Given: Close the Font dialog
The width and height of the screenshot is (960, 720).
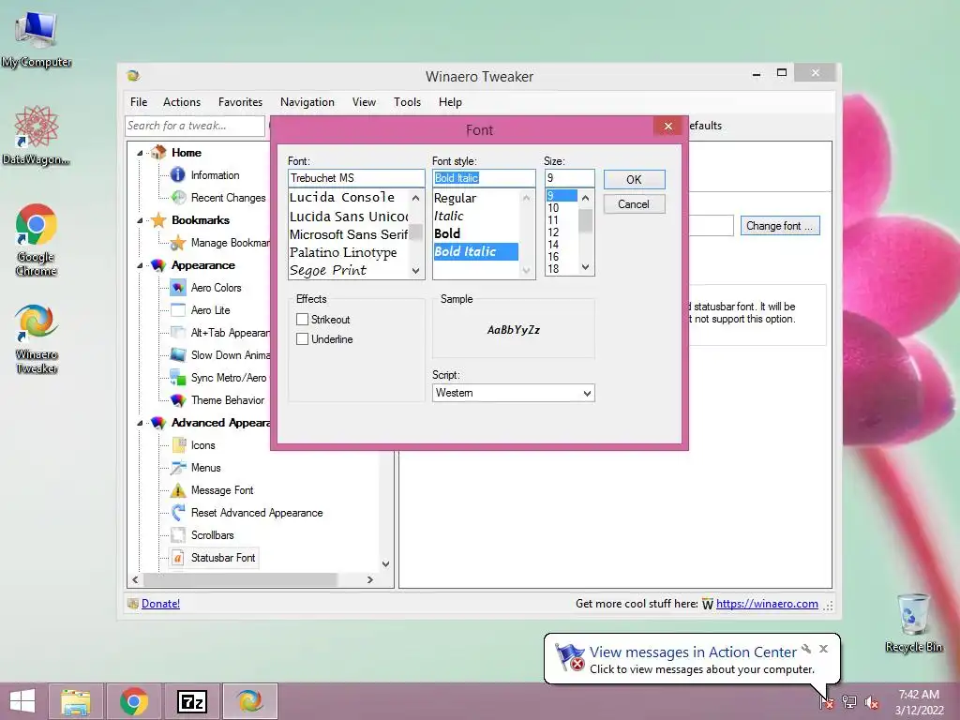Looking at the screenshot, I should point(667,127).
